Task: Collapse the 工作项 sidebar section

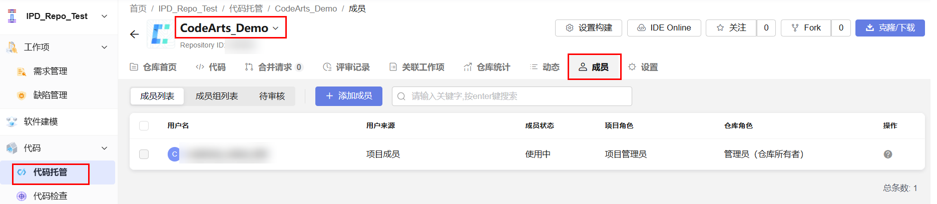Action: (x=105, y=47)
